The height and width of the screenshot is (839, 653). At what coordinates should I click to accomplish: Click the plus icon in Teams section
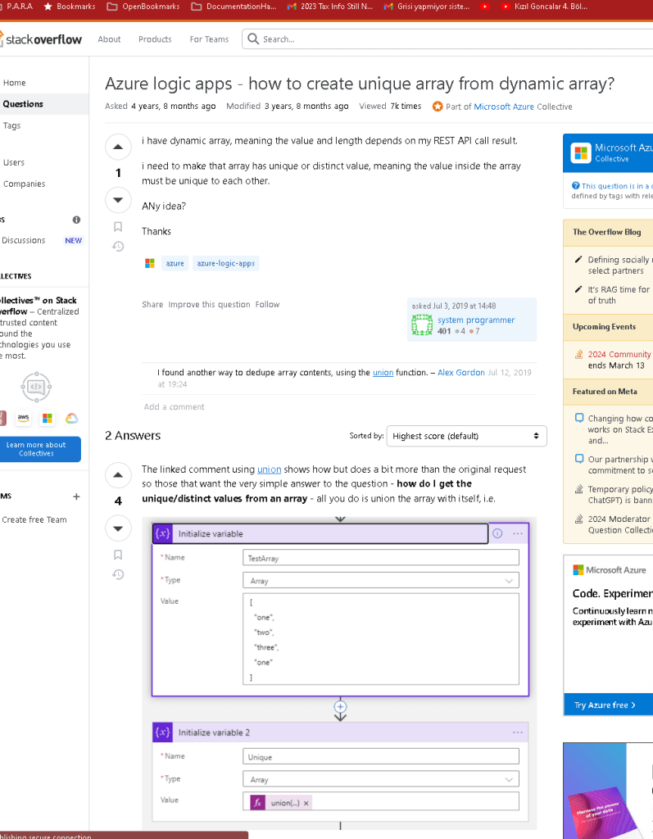(x=76, y=497)
